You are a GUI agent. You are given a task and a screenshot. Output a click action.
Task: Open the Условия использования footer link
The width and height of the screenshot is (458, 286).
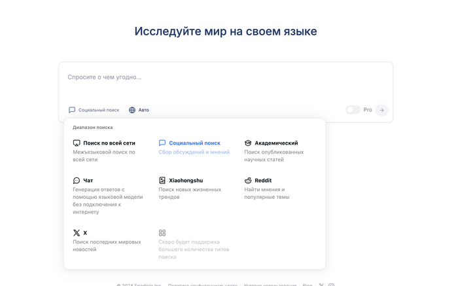270,285
